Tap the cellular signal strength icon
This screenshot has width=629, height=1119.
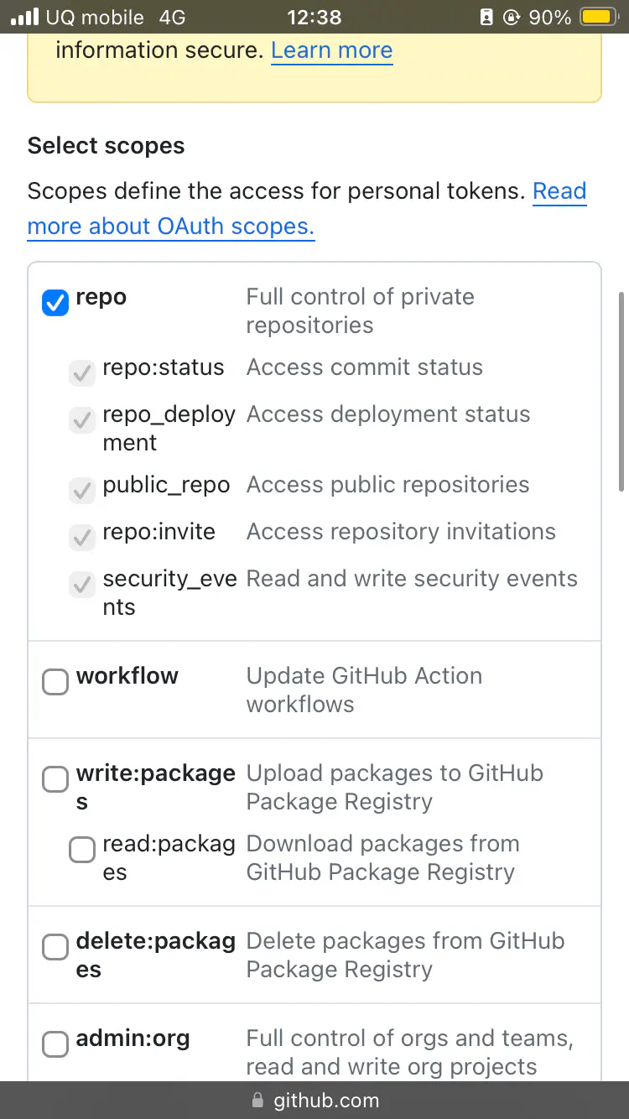click(x=25, y=17)
